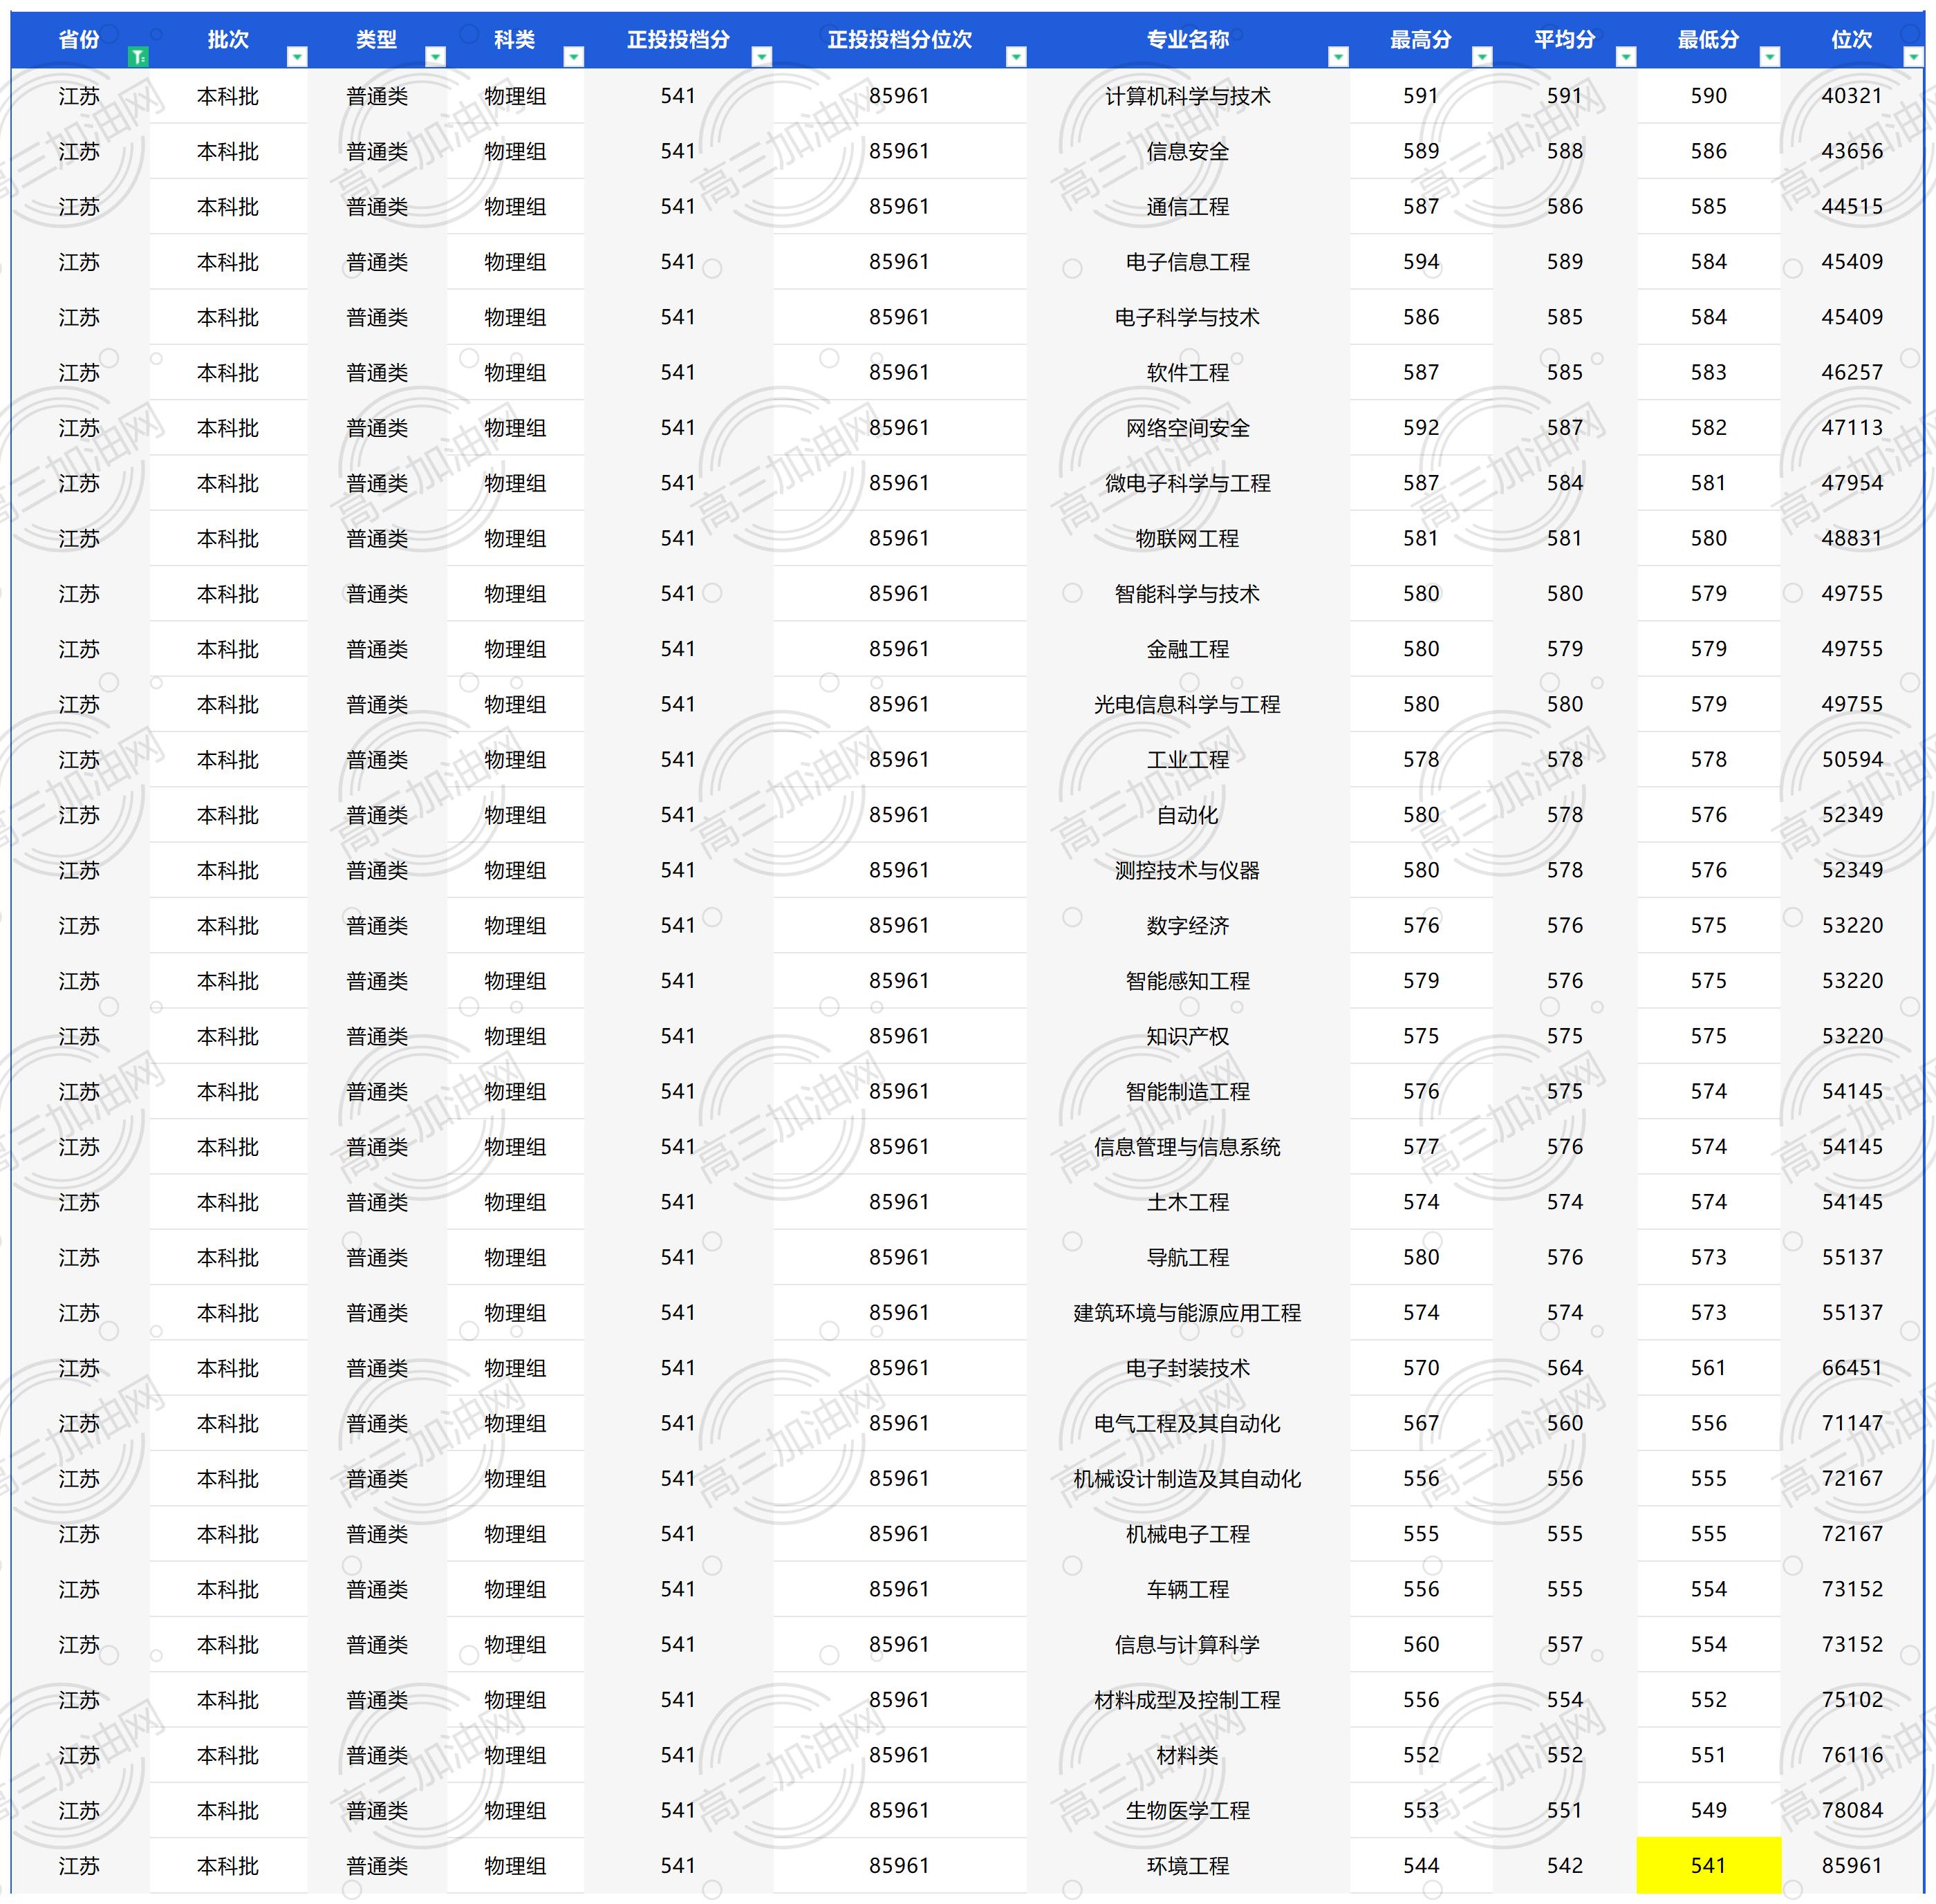This screenshot has height=1904, width=1936.
Task: Select the 材料成型及控制工程 cell
Action: (1188, 1701)
